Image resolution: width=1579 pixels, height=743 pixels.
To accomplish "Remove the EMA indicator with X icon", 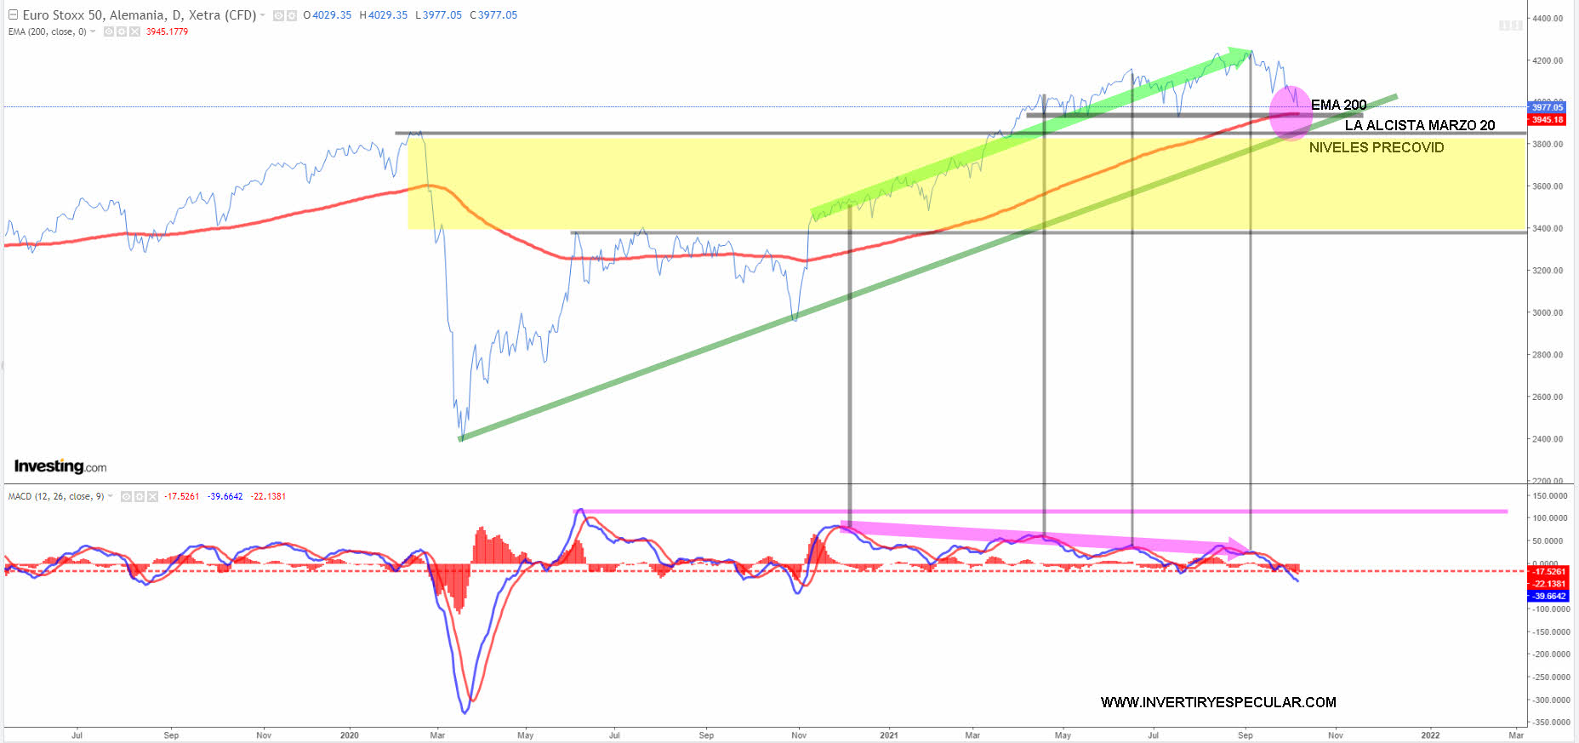I will pyautogui.click(x=134, y=31).
